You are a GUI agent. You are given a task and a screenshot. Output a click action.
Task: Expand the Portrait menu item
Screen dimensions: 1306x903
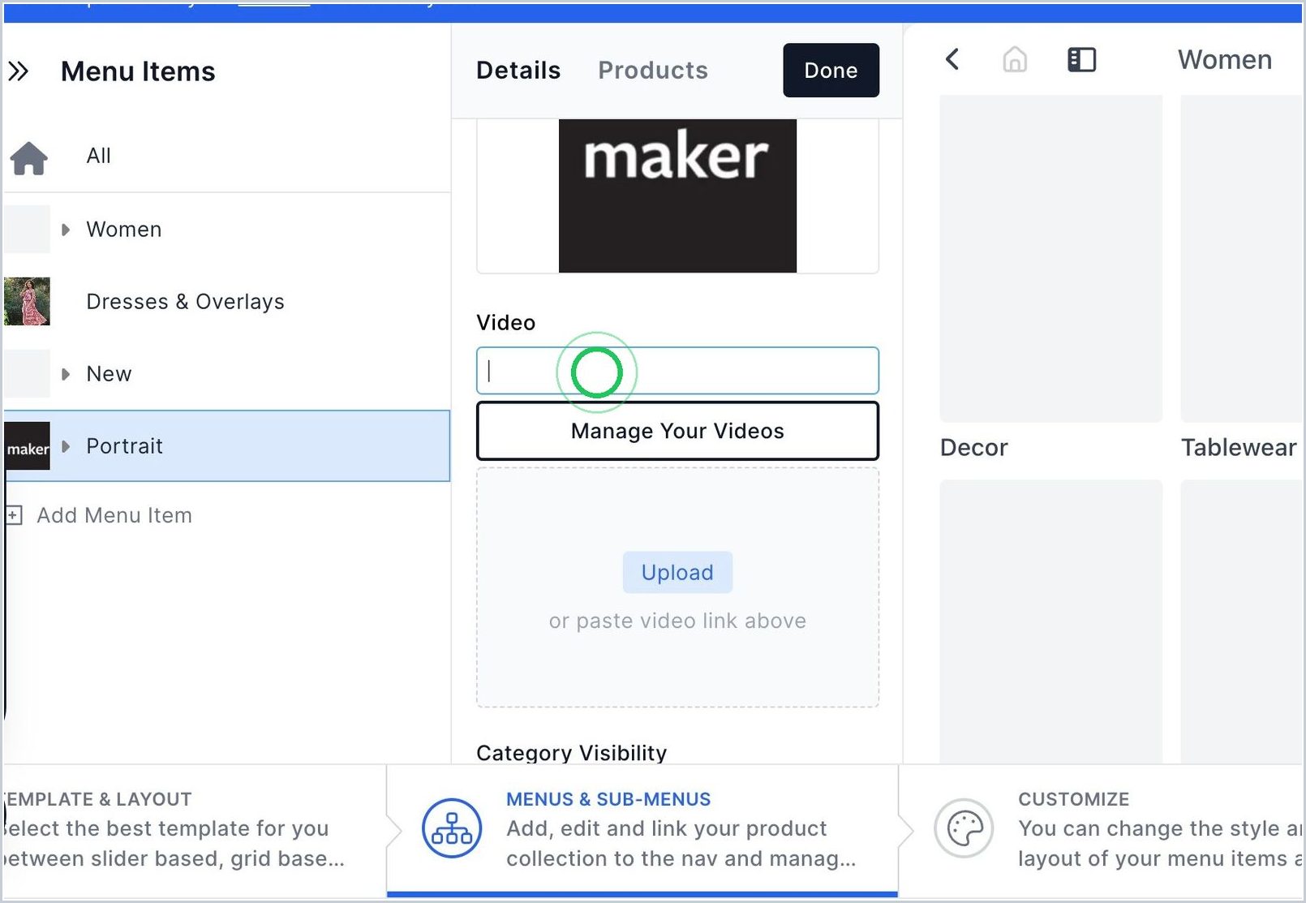click(x=66, y=446)
